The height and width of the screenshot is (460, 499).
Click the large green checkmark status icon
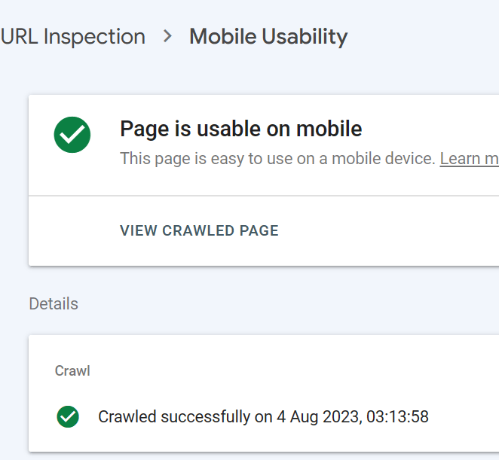72,136
